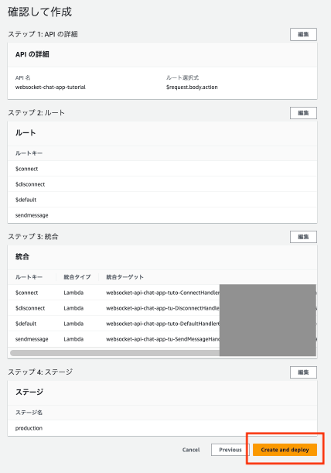Click API 名 label
Screen dimensions: 331x473
[x=23, y=78]
